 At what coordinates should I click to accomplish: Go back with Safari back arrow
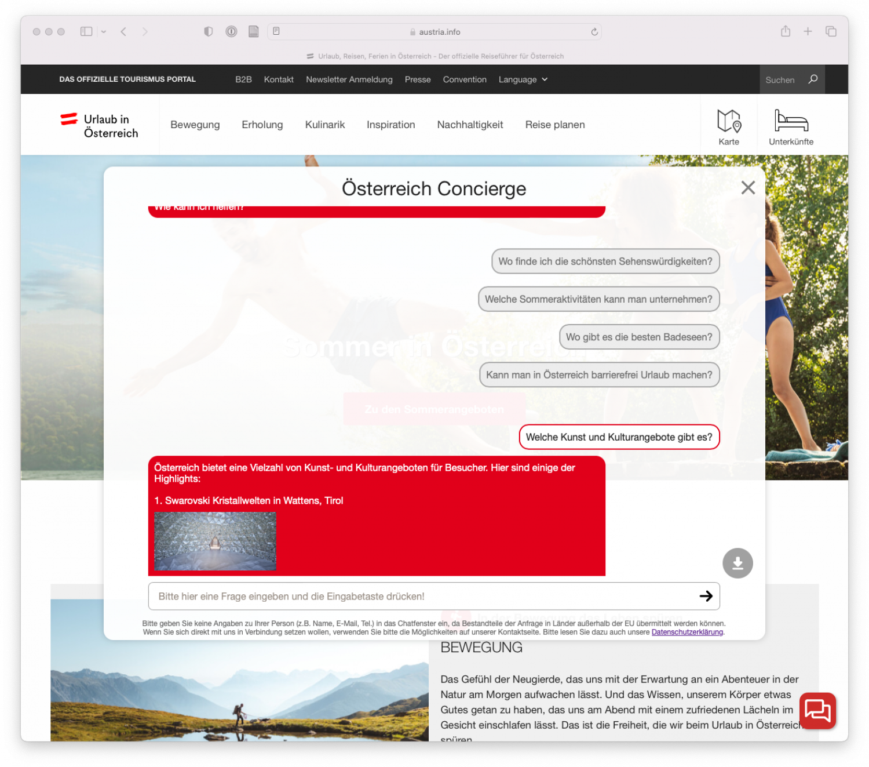123,31
